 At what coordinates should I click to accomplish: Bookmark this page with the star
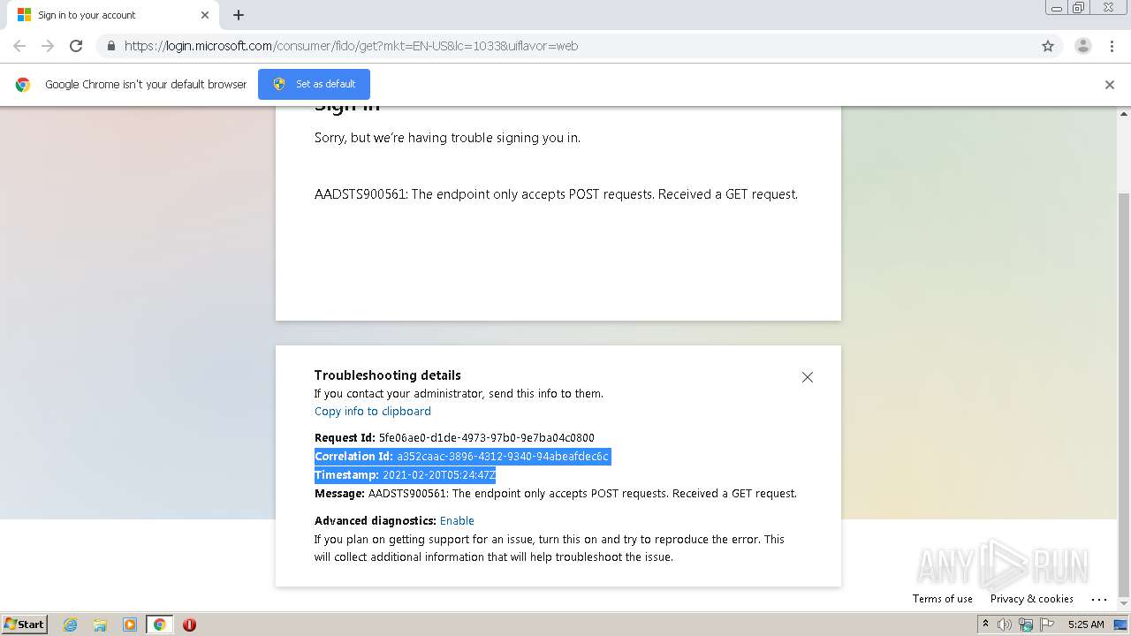click(1048, 46)
